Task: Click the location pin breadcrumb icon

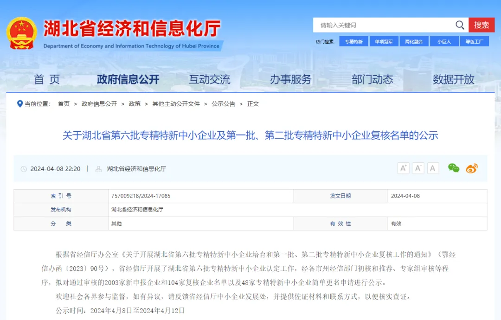Action: (19, 104)
